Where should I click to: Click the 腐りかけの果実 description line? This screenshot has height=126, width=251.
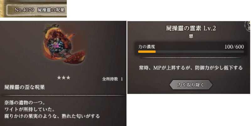52,116
